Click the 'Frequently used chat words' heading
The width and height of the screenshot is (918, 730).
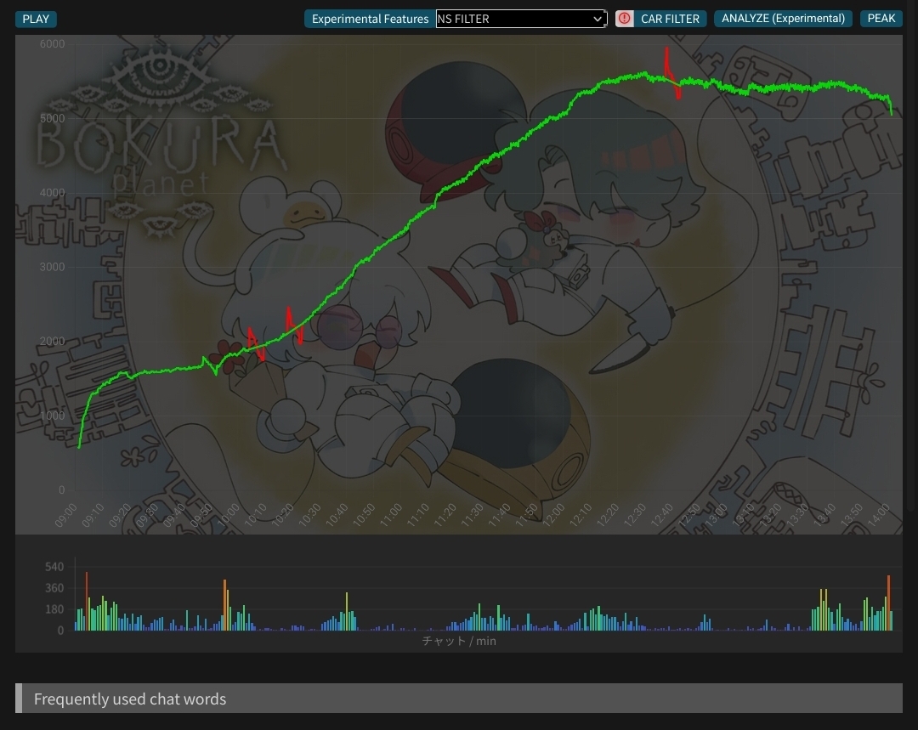pyautogui.click(x=130, y=699)
